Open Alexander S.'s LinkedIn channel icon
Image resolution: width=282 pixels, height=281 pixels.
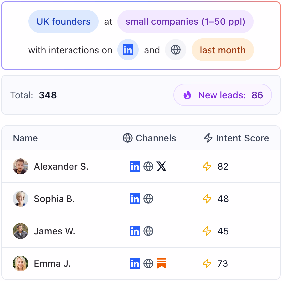[x=135, y=166]
